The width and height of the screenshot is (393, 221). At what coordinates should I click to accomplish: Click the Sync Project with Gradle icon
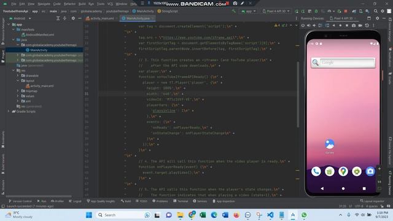354,11
